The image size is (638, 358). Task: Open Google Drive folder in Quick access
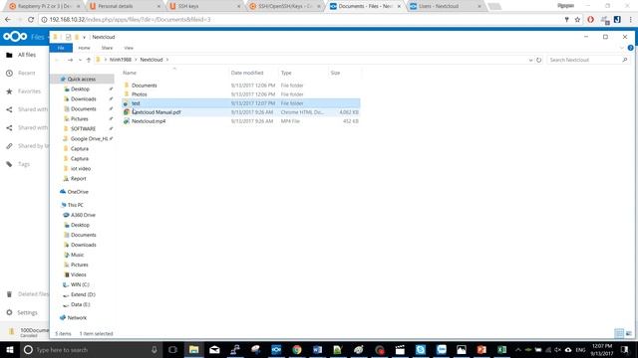click(x=89, y=139)
